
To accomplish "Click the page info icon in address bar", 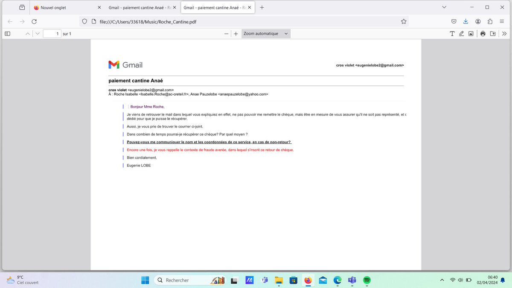I will (94, 21).
